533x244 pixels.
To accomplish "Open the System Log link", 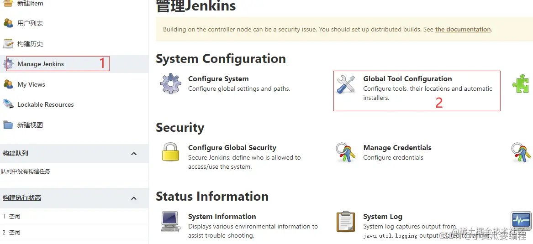I will point(383,217).
